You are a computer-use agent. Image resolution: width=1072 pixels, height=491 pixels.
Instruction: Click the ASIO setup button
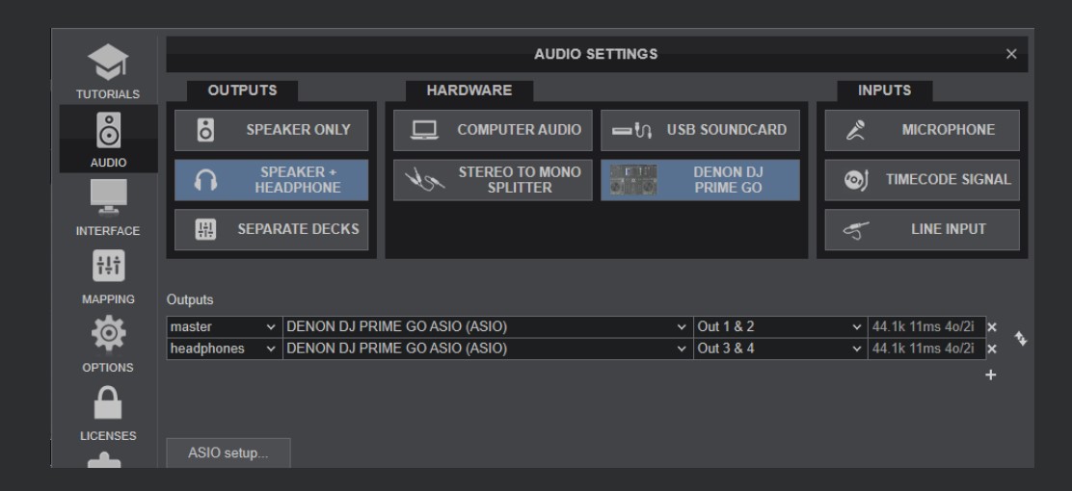(228, 452)
